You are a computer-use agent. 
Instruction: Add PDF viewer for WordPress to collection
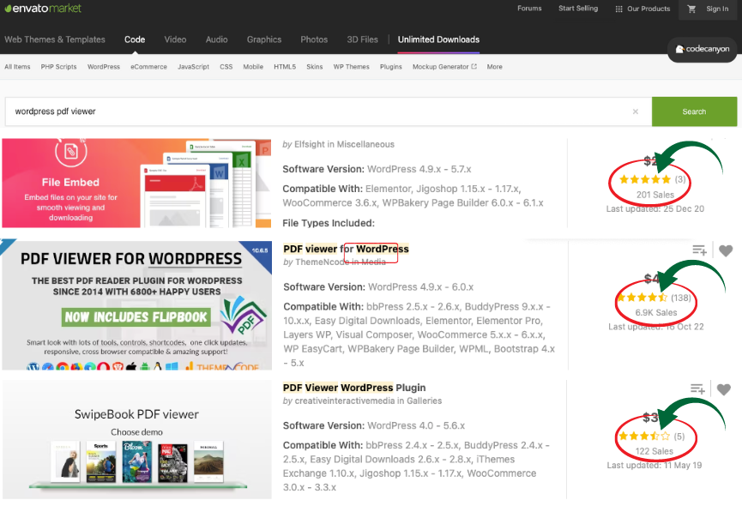(699, 250)
